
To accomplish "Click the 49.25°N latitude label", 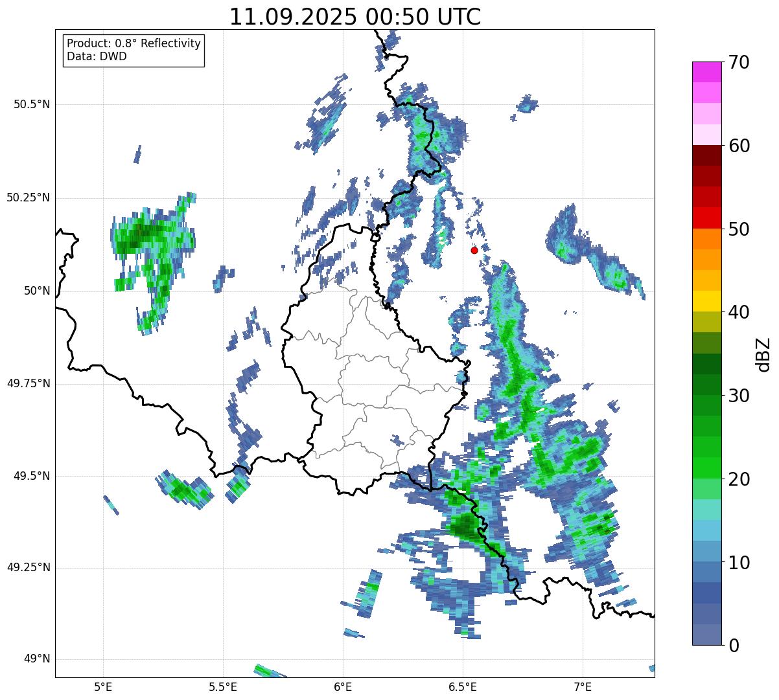I will point(28,567).
